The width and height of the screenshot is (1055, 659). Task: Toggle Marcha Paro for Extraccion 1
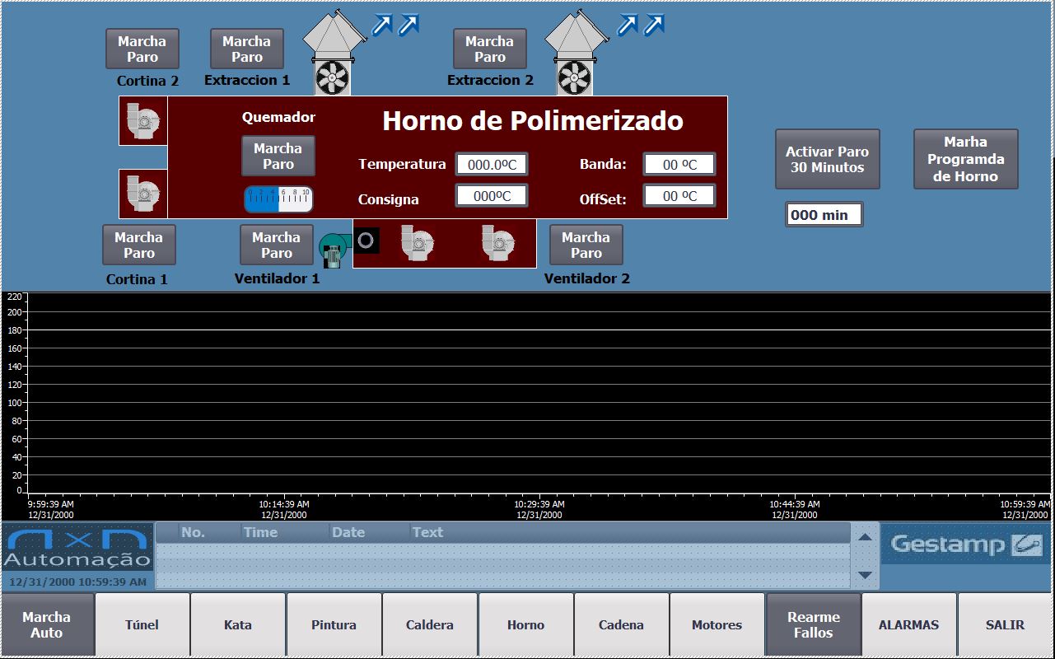coord(246,49)
